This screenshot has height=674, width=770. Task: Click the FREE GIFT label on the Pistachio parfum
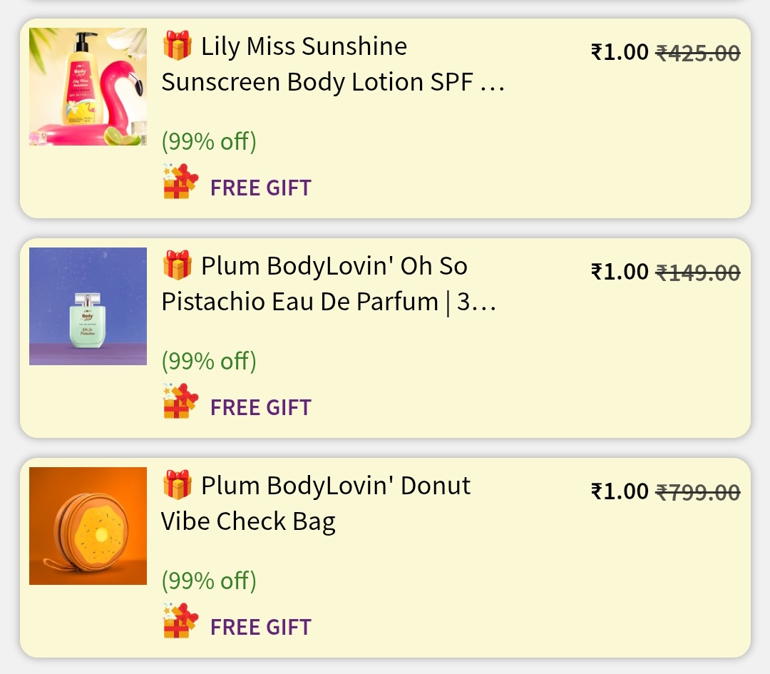[261, 408]
